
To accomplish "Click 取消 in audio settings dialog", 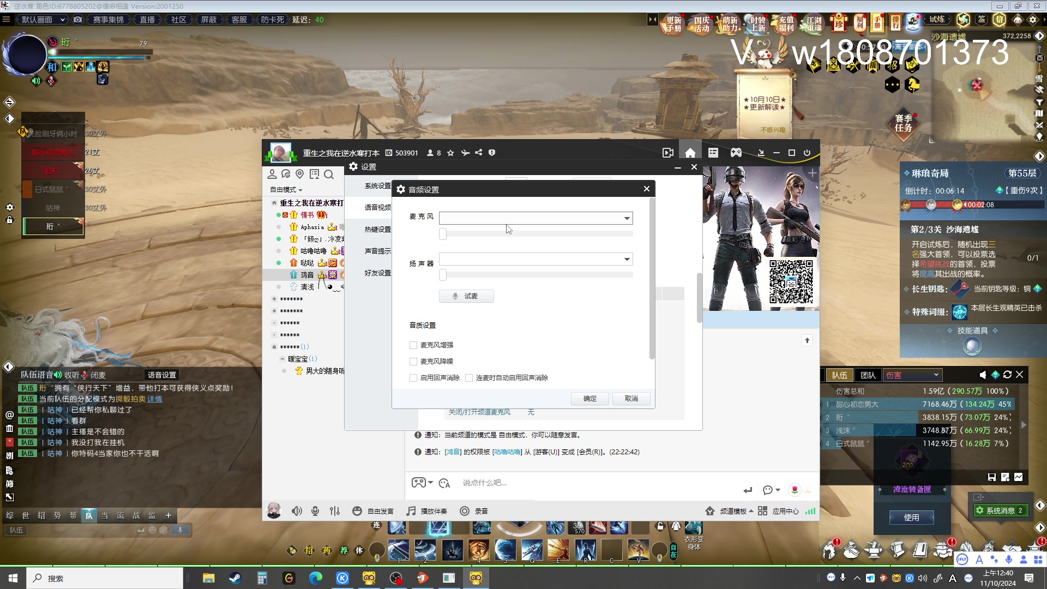I will point(631,399).
